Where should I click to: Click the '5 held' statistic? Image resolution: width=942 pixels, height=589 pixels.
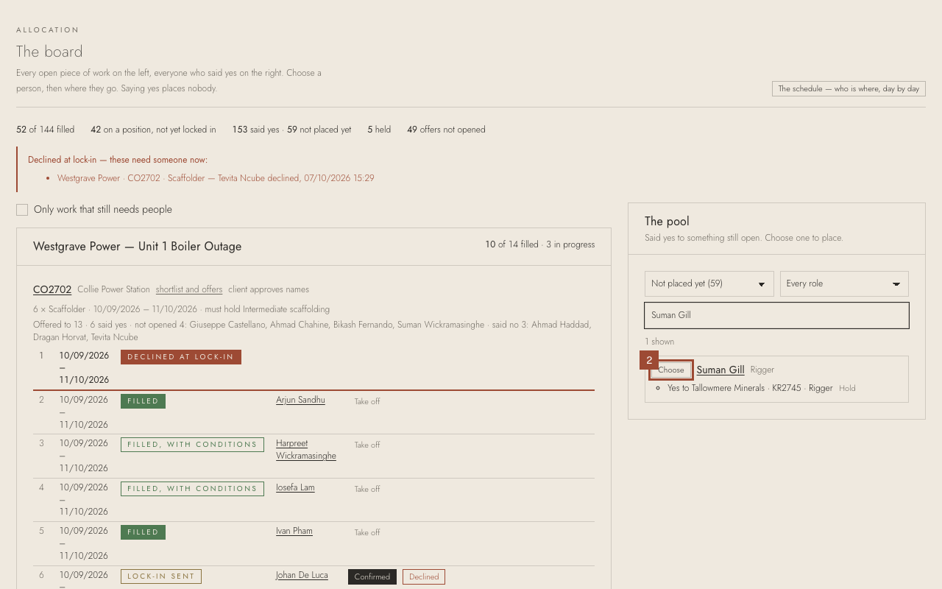[379, 130]
